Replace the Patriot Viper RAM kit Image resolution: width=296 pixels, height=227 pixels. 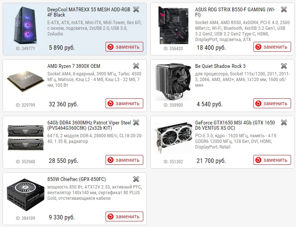(x=124, y=160)
